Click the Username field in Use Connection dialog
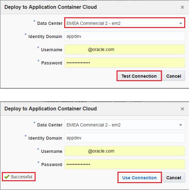 click(x=125, y=151)
